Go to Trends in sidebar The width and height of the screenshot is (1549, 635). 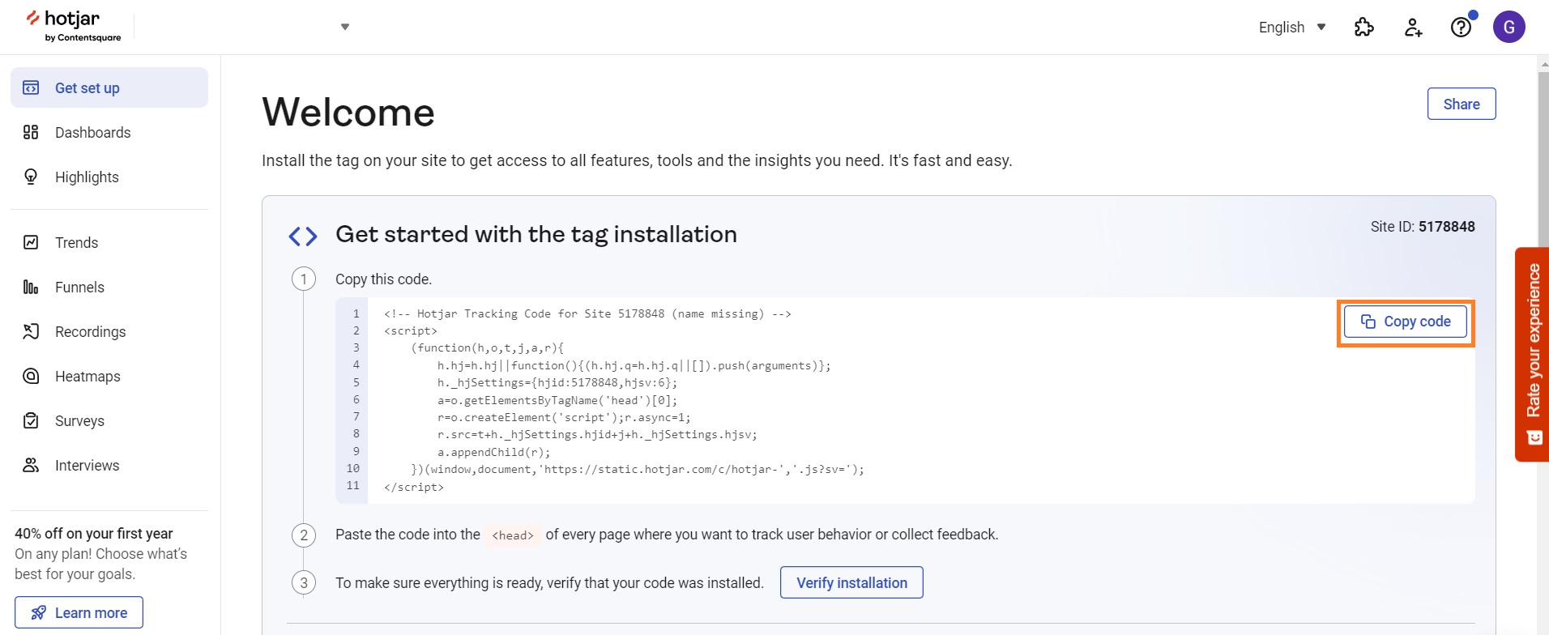pos(109,242)
